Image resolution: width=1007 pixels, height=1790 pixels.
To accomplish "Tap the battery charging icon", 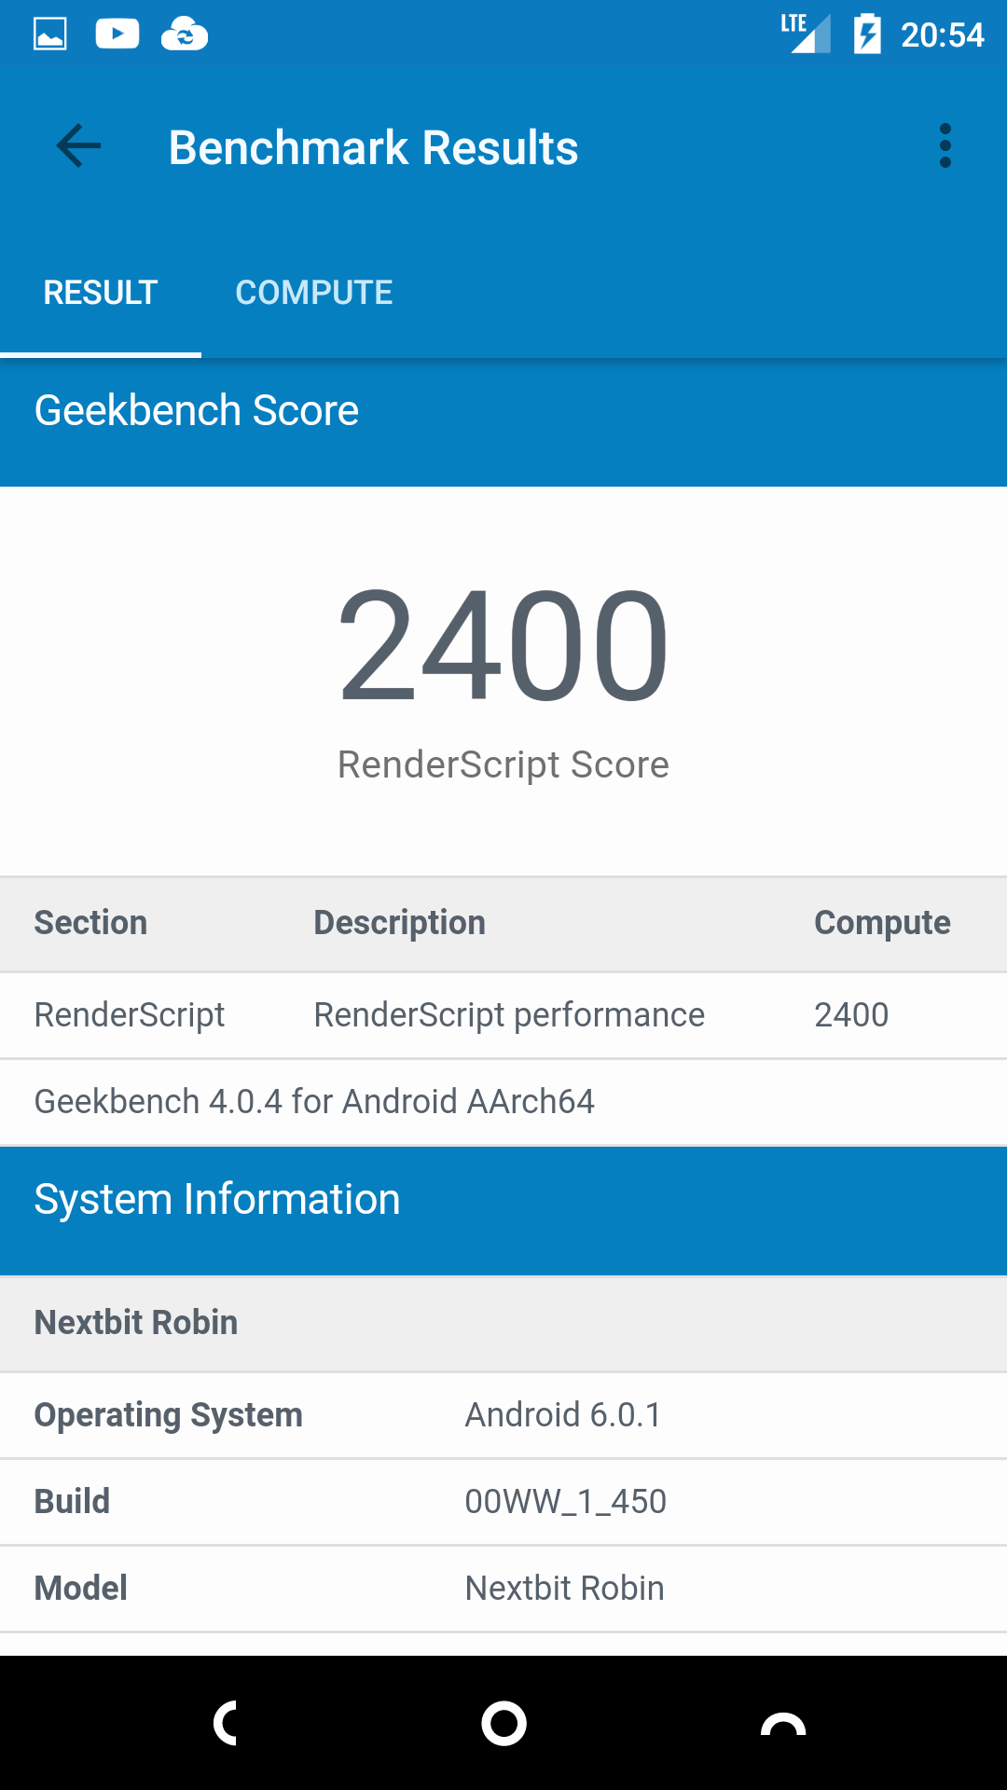I will pos(867,34).
